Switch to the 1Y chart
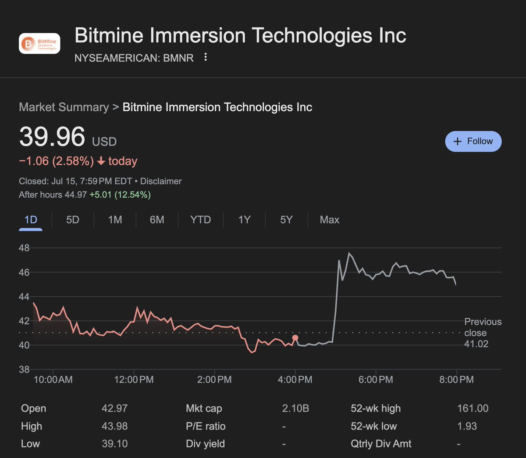526x458 pixels. pyautogui.click(x=244, y=220)
